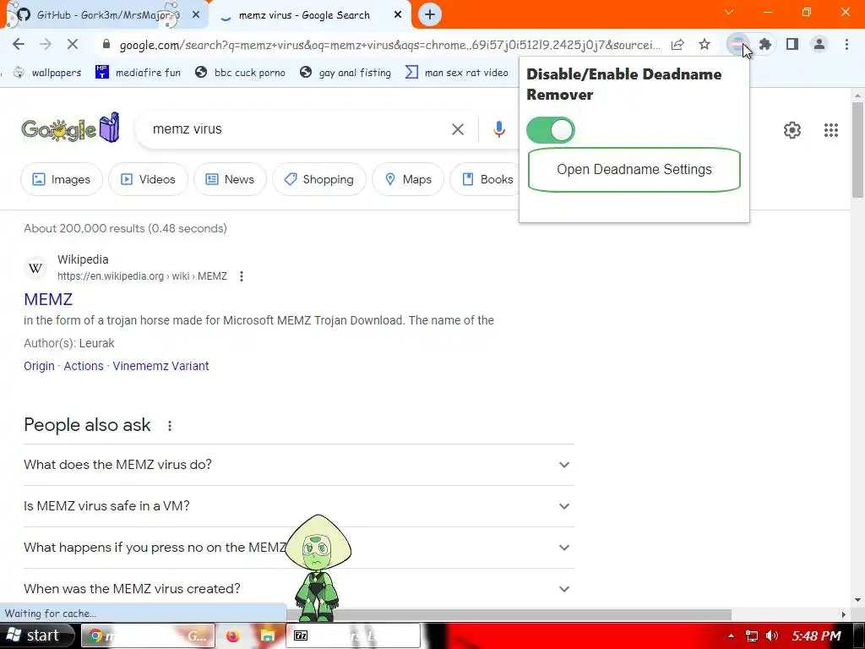Open the Google apps grid
865x649 pixels.
coord(831,130)
